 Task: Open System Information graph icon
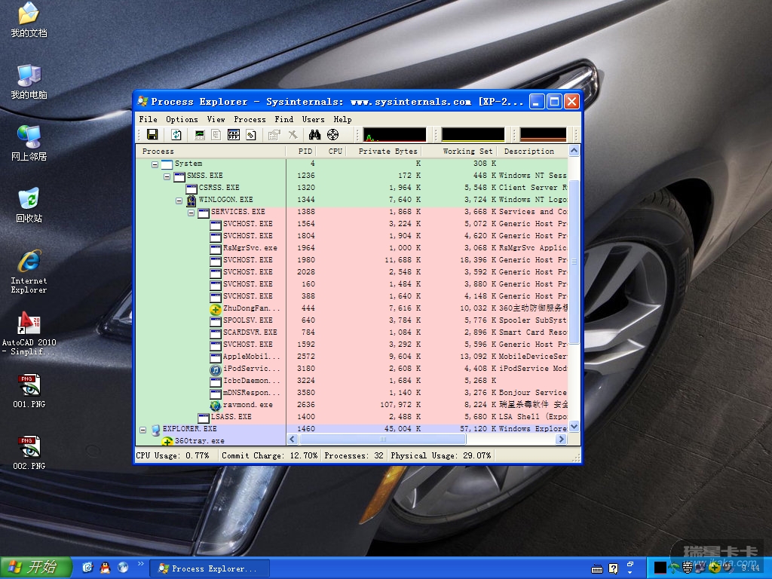pos(200,135)
